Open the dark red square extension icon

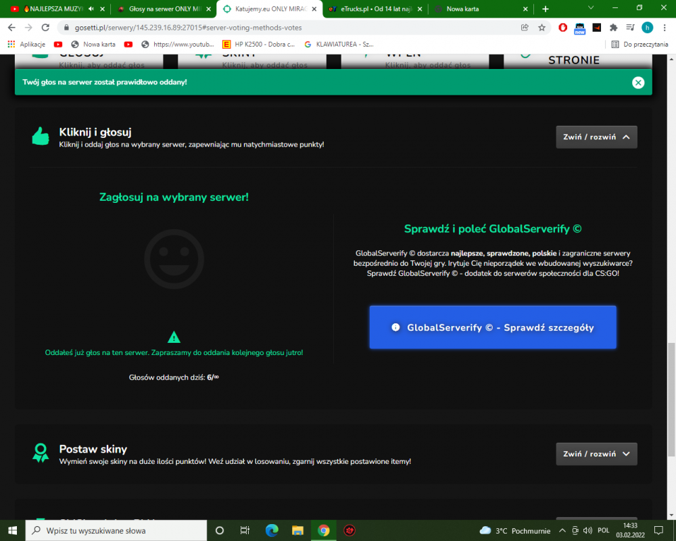pos(597,28)
